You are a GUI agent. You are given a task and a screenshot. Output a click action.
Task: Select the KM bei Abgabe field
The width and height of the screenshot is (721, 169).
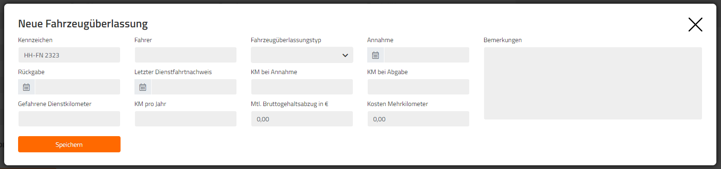(x=418, y=87)
